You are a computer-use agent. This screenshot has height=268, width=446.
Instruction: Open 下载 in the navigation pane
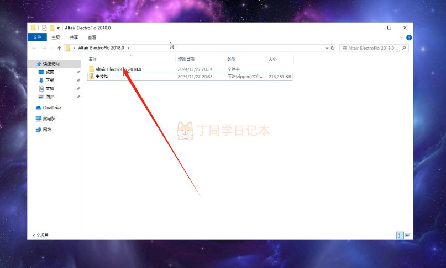click(x=50, y=81)
